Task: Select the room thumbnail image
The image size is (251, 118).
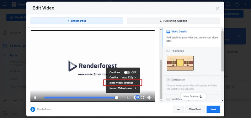Action: coord(180,63)
